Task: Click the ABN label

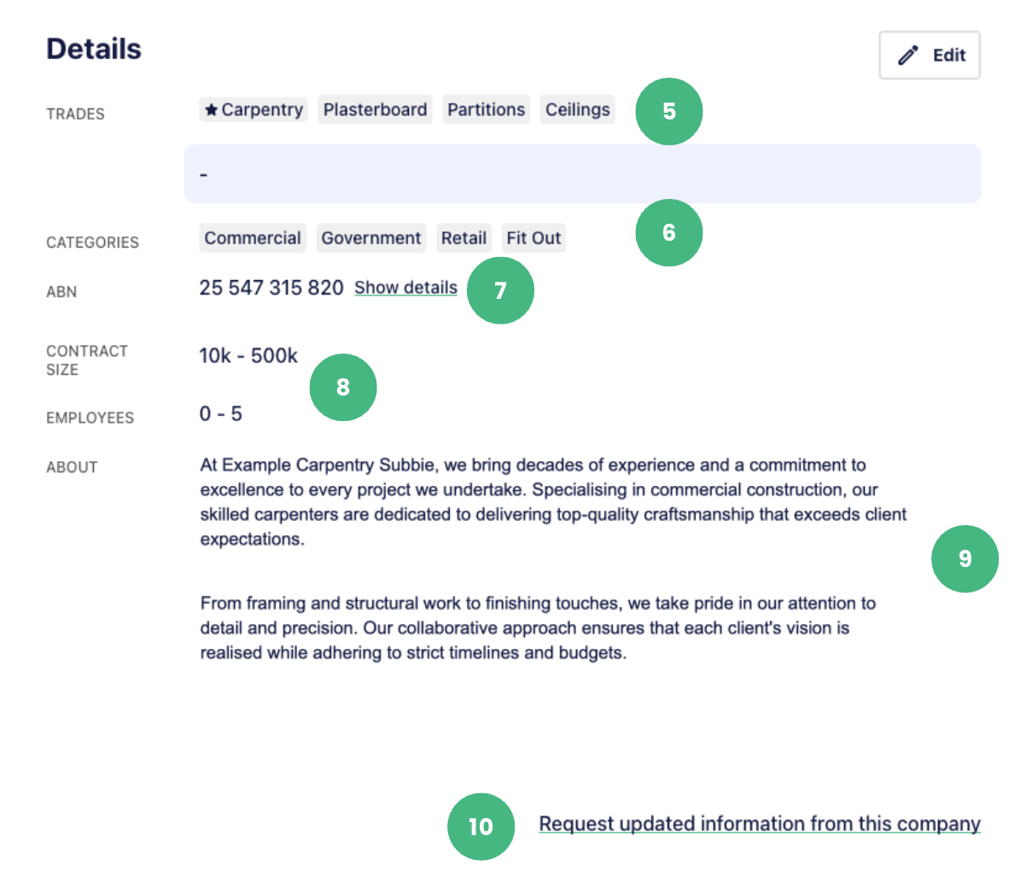Action: click(x=61, y=292)
